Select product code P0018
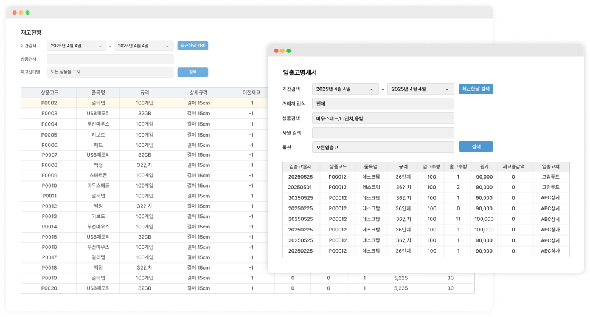Screen dimensions: 590x317 tap(49, 267)
